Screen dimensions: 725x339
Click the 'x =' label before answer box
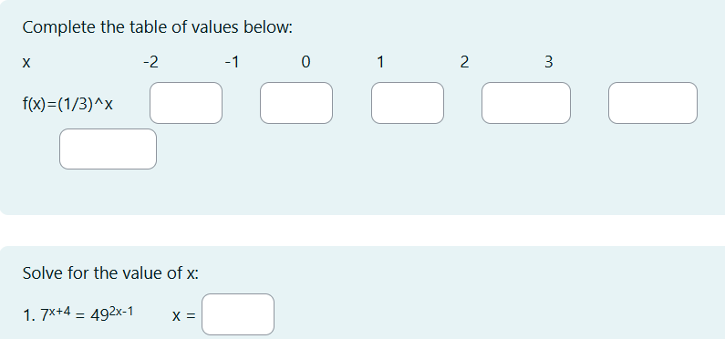tap(183, 316)
